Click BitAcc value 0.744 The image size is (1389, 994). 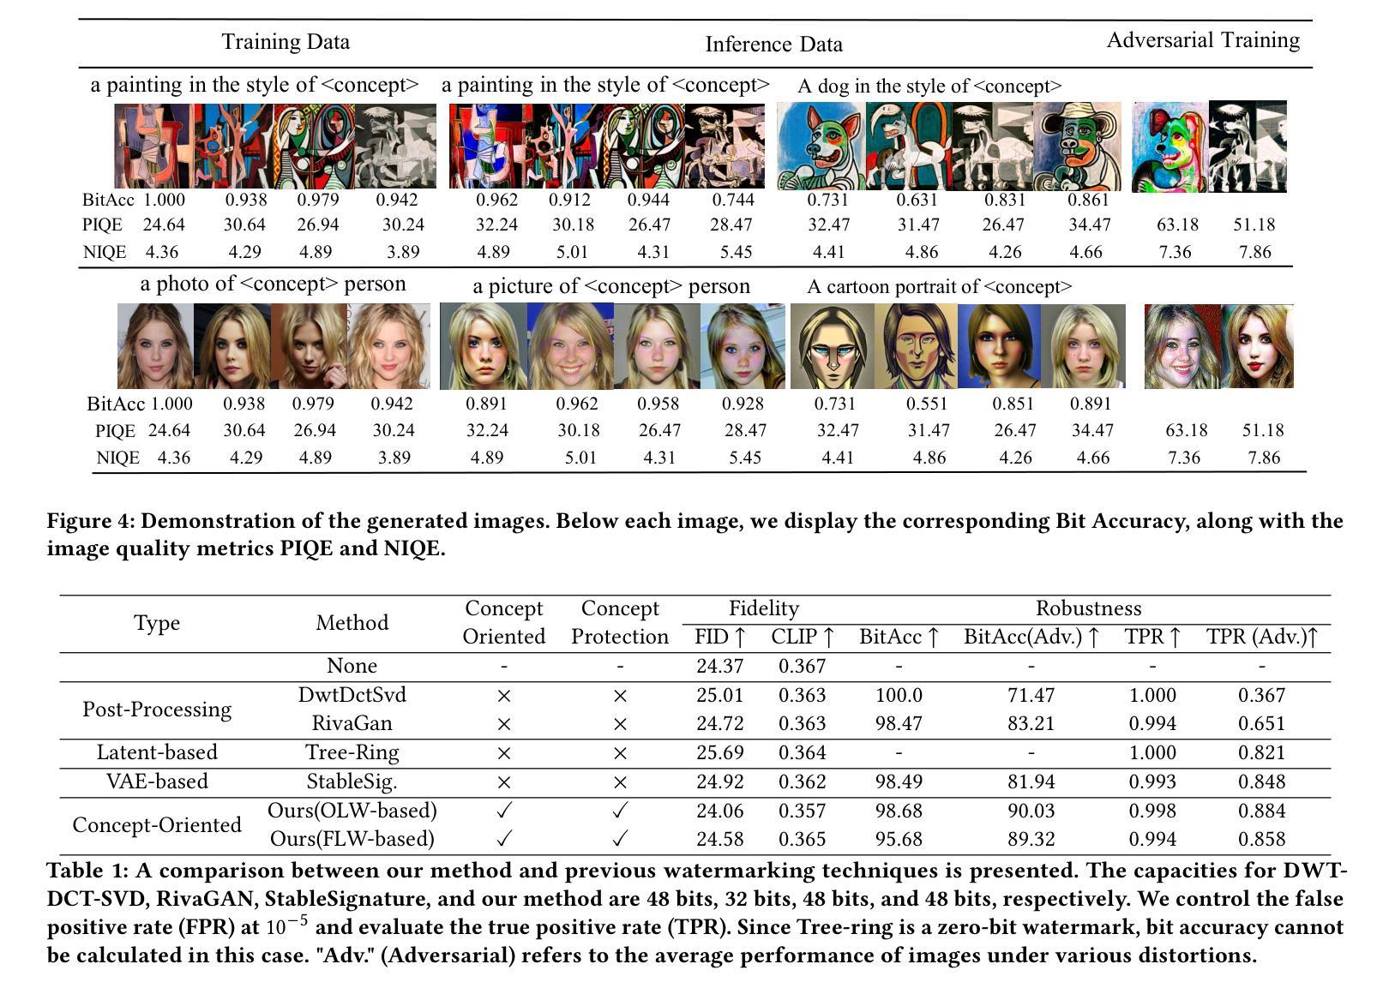[733, 200]
